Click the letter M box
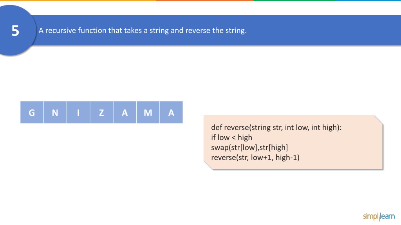401x225 pixels. (148, 112)
